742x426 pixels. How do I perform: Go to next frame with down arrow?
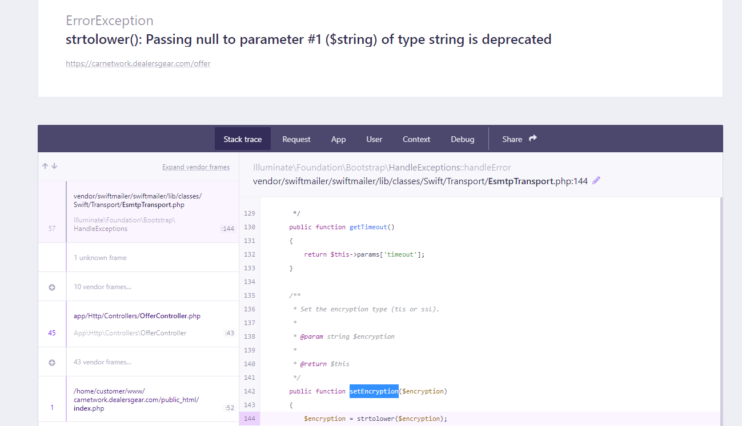tap(54, 167)
